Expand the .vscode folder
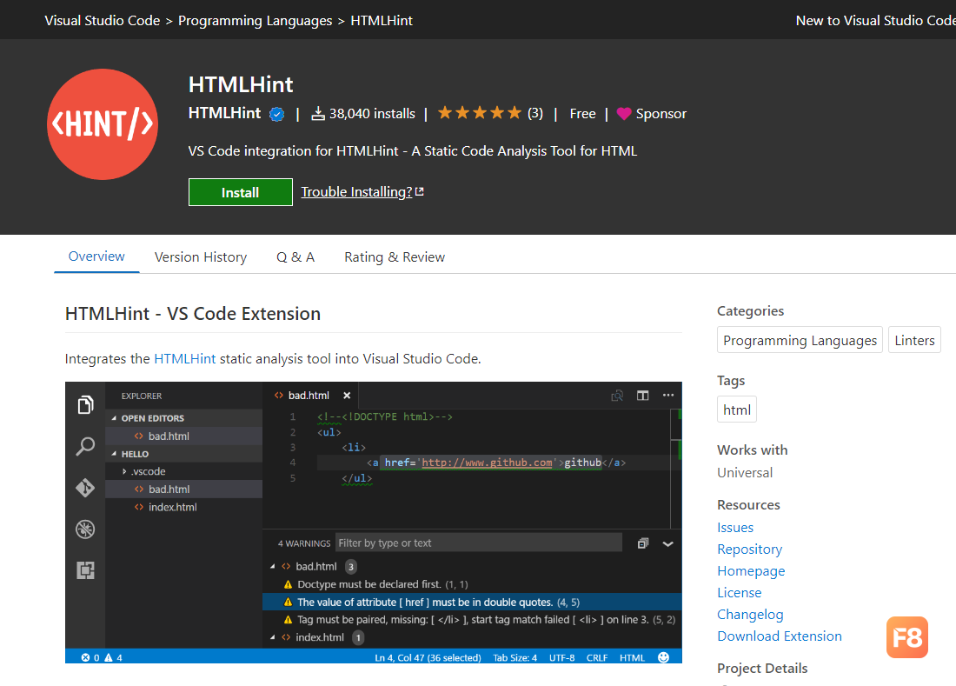956x686 pixels. (x=124, y=471)
